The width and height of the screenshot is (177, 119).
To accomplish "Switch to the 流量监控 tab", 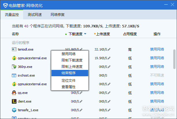I will pos(12,14).
